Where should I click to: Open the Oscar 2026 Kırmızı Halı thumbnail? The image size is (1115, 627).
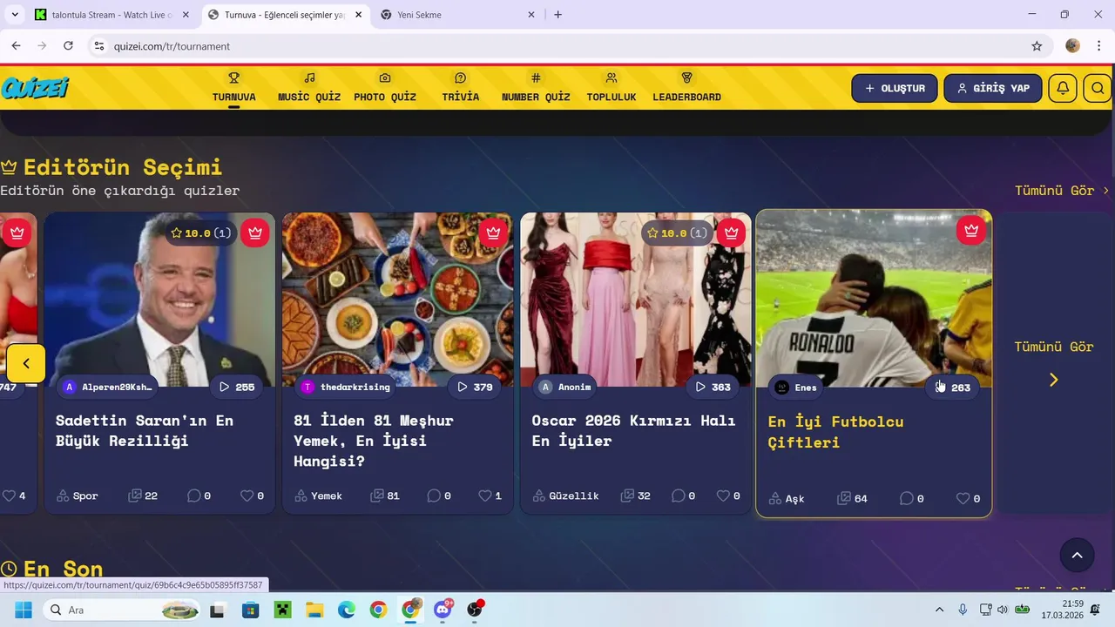point(636,300)
